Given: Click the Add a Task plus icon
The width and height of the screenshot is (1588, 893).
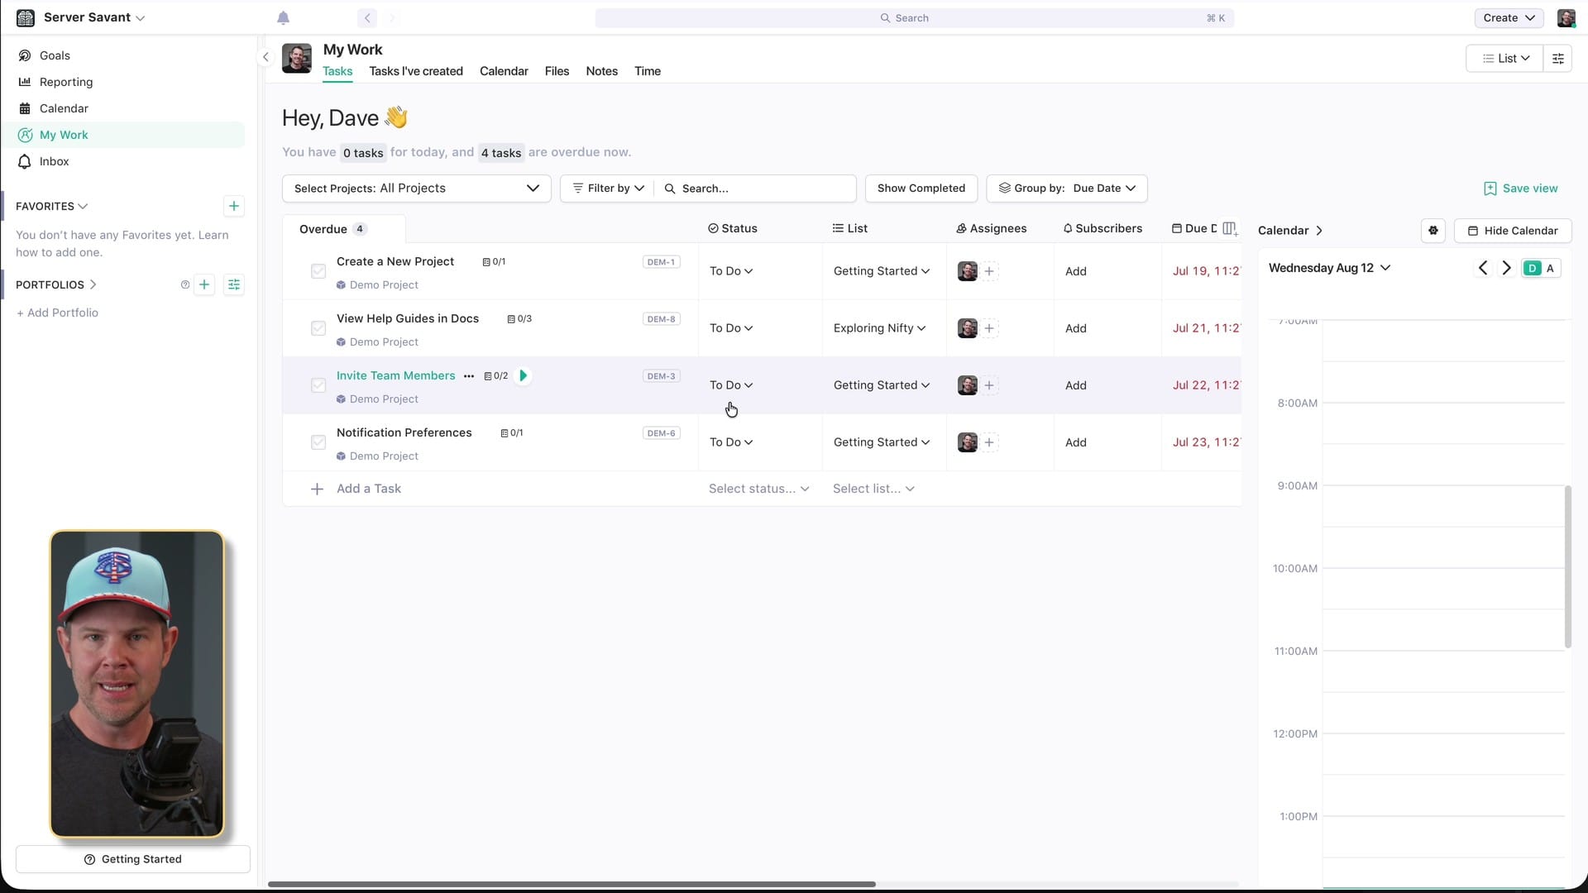Looking at the screenshot, I should (317, 489).
